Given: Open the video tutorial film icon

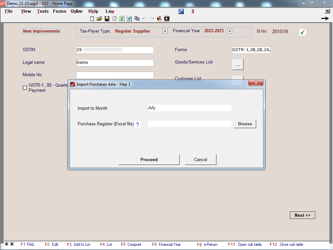Looking at the screenshot, I should coord(167,19).
